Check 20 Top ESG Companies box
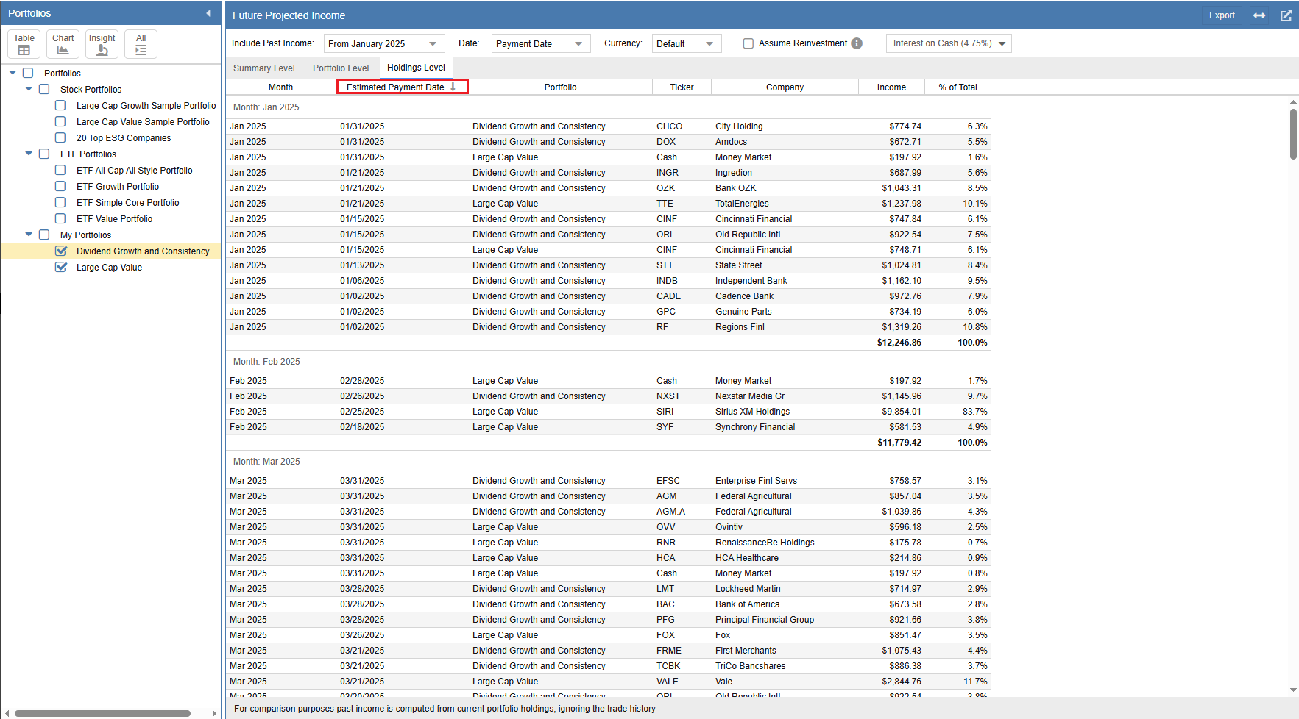The image size is (1299, 719). 60,137
